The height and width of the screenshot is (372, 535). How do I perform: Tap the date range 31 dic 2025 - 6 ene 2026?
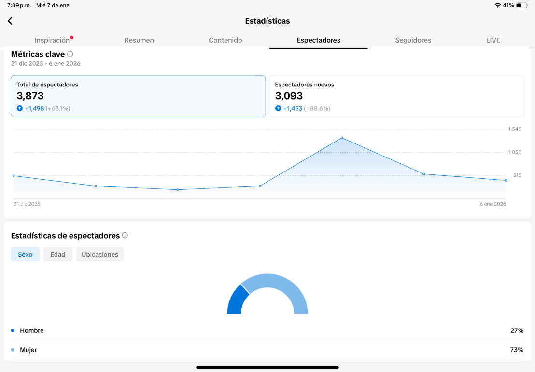(46, 63)
